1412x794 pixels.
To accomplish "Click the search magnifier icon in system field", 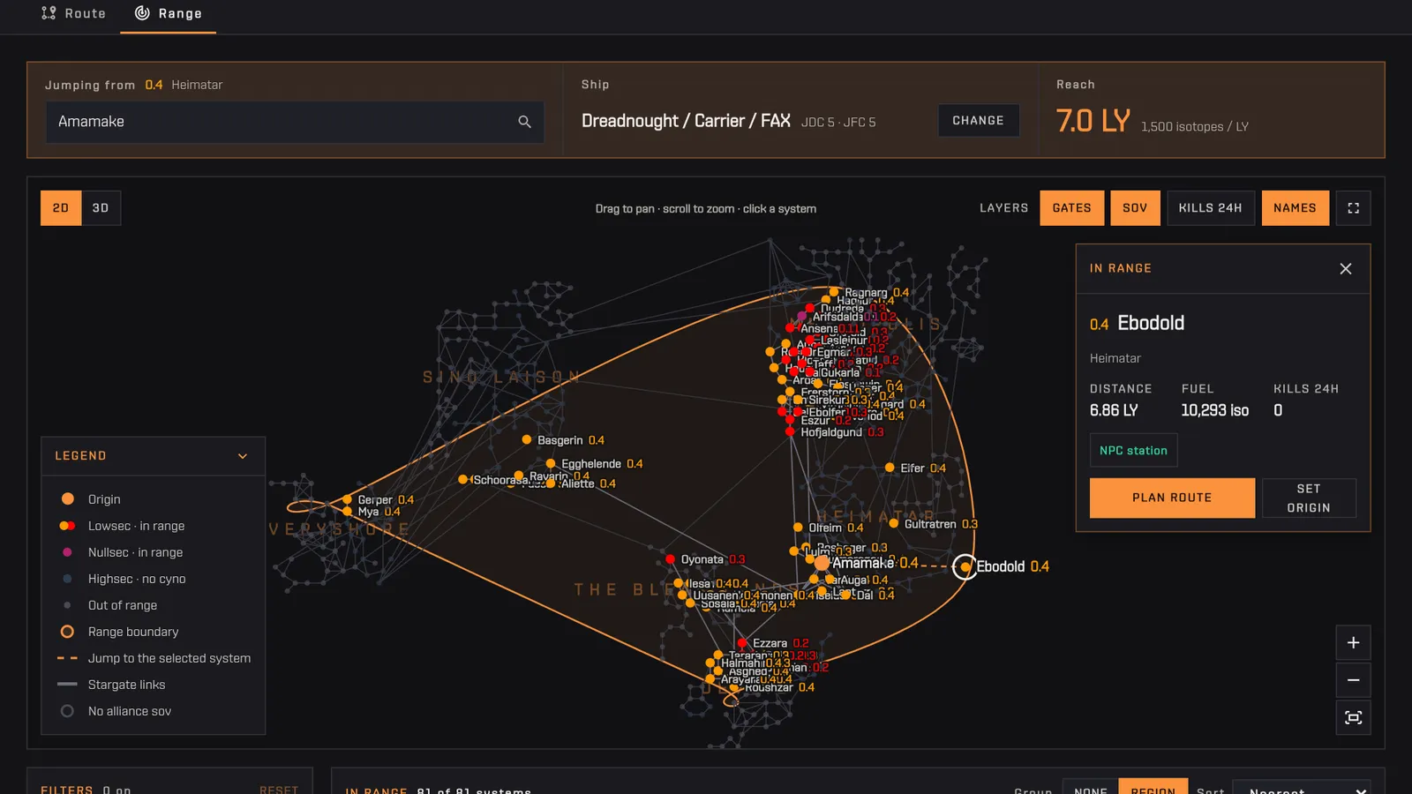I will [524, 122].
